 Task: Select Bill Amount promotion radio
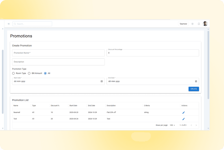[x=29, y=73]
